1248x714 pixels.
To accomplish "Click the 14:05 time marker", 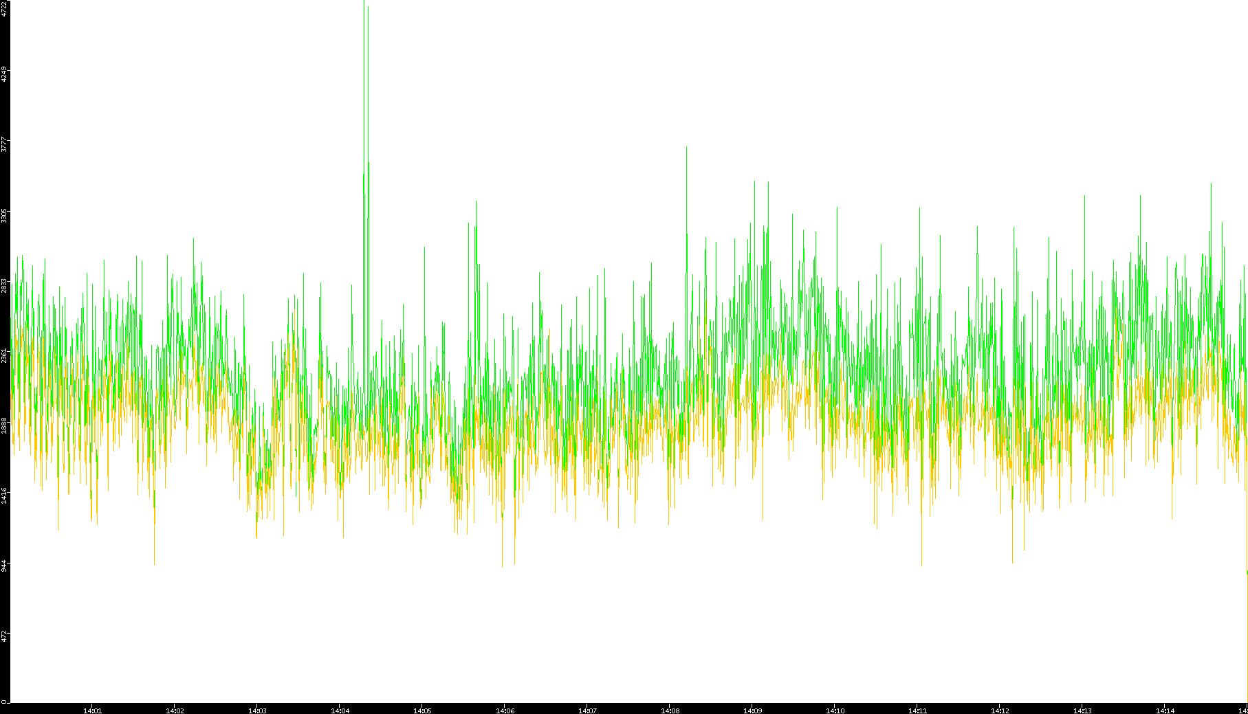I will (422, 711).
